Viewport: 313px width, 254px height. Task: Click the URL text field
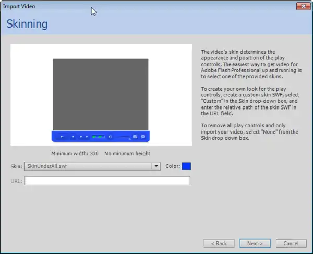tap(107, 181)
